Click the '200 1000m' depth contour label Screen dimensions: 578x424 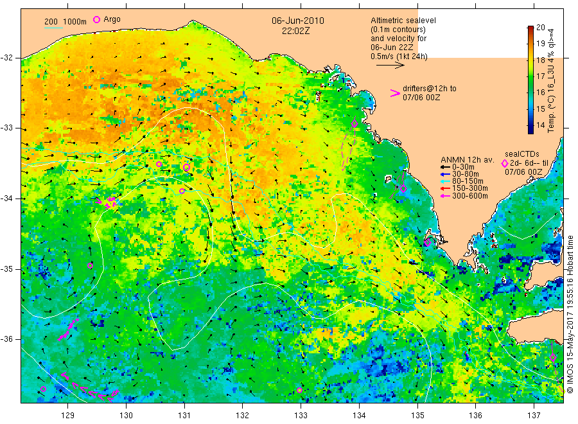66,22
